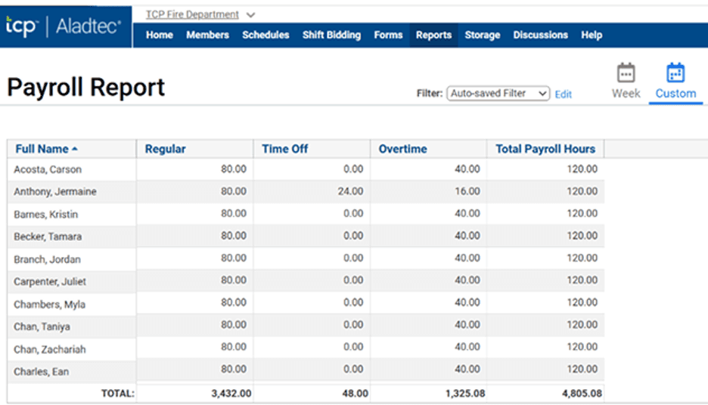Sort by Full Name column header

click(x=42, y=149)
